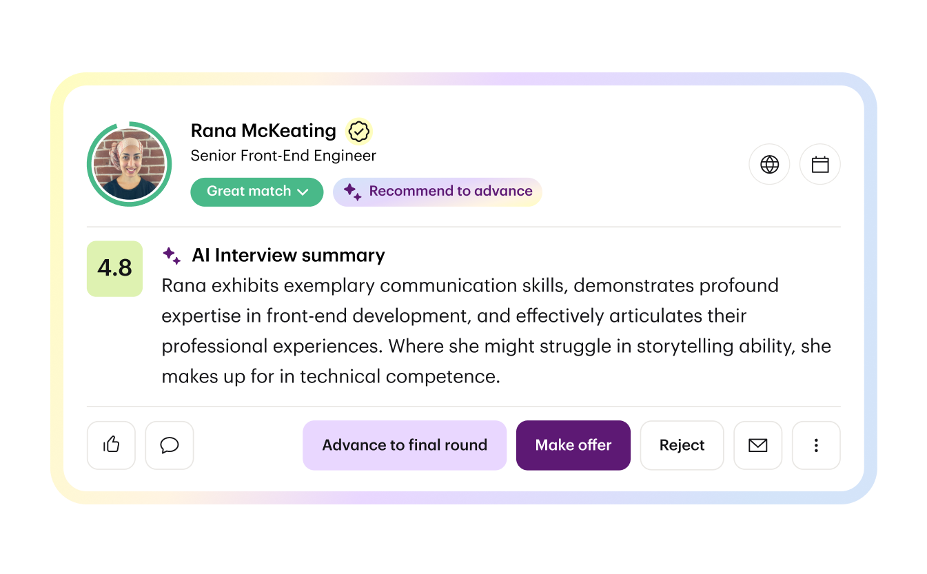
Task: Open the mail envelope icon
Action: point(757,445)
